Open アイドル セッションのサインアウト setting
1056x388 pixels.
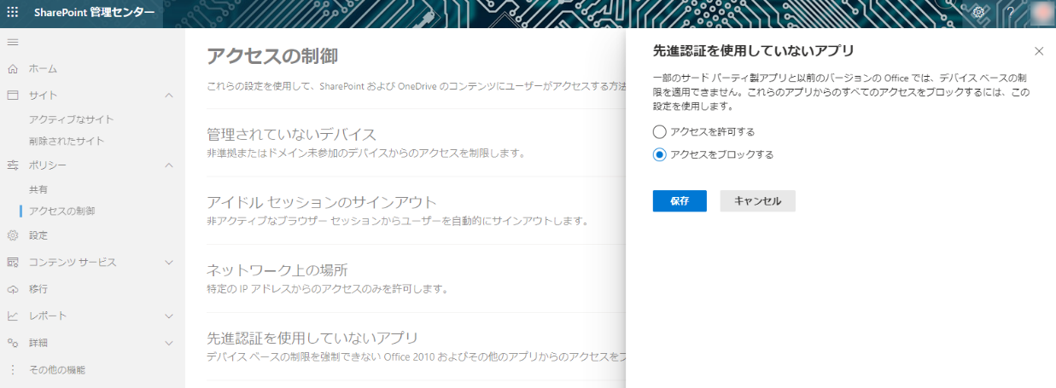pos(322,202)
